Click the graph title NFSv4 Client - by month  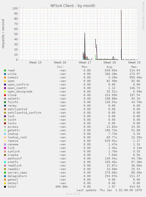[x=73, y=6]
